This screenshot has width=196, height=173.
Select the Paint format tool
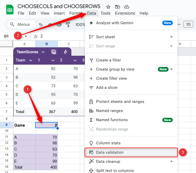click(x=68, y=25)
